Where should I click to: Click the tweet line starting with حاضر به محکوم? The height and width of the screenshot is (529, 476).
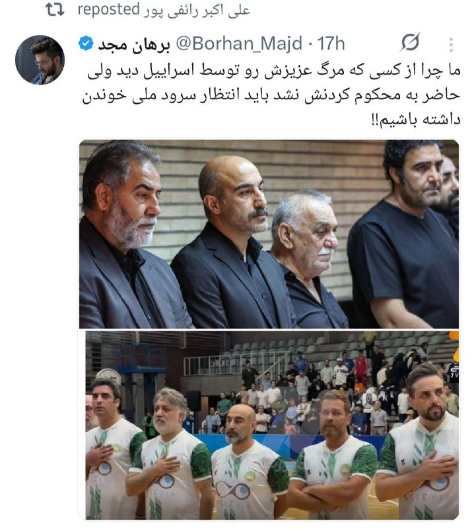(271, 96)
